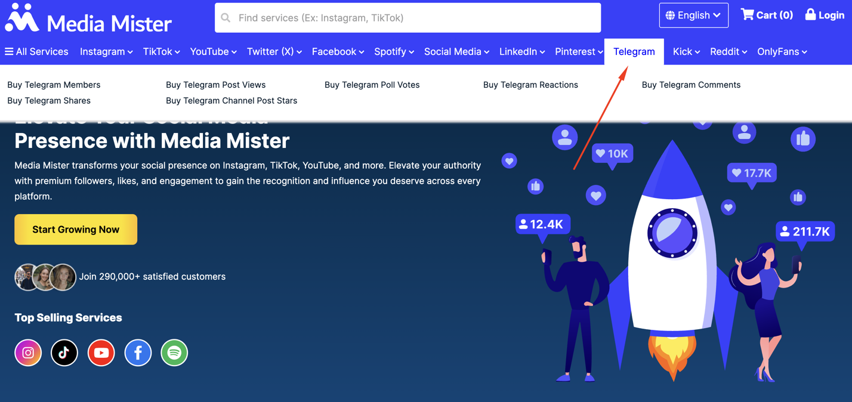
Task: Click the YouTube top selling service icon
Action: (x=101, y=352)
